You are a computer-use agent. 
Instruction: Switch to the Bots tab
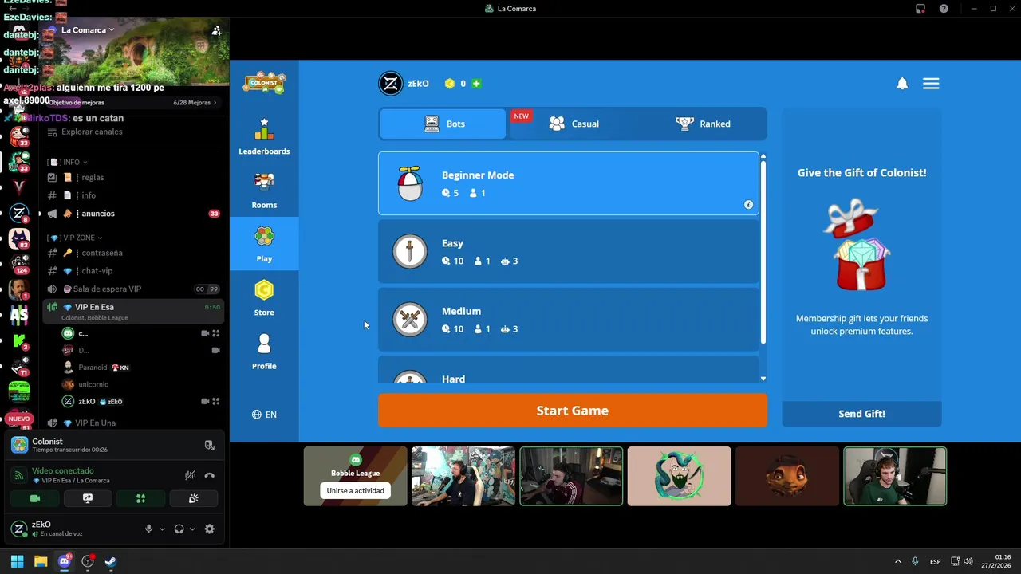[443, 124]
